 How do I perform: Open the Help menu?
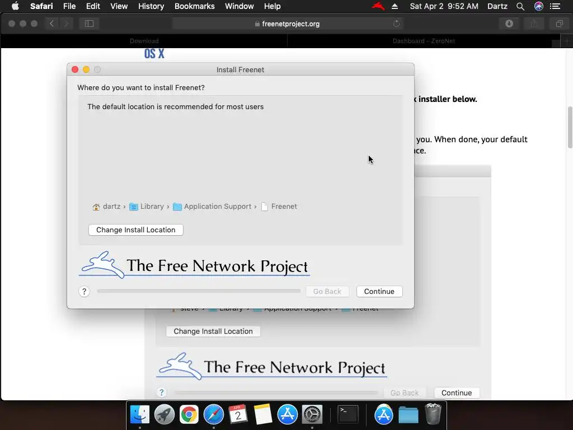click(x=273, y=6)
